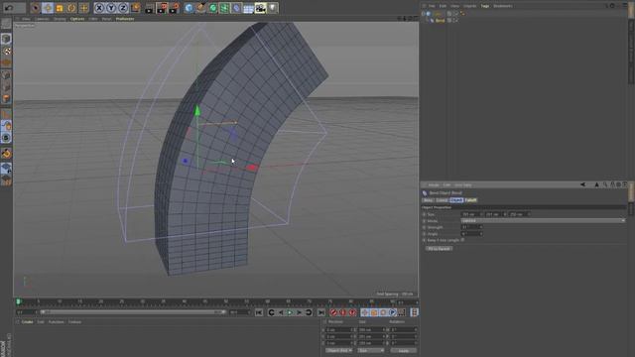Add a light object
635x357 pixels.
tap(273, 8)
